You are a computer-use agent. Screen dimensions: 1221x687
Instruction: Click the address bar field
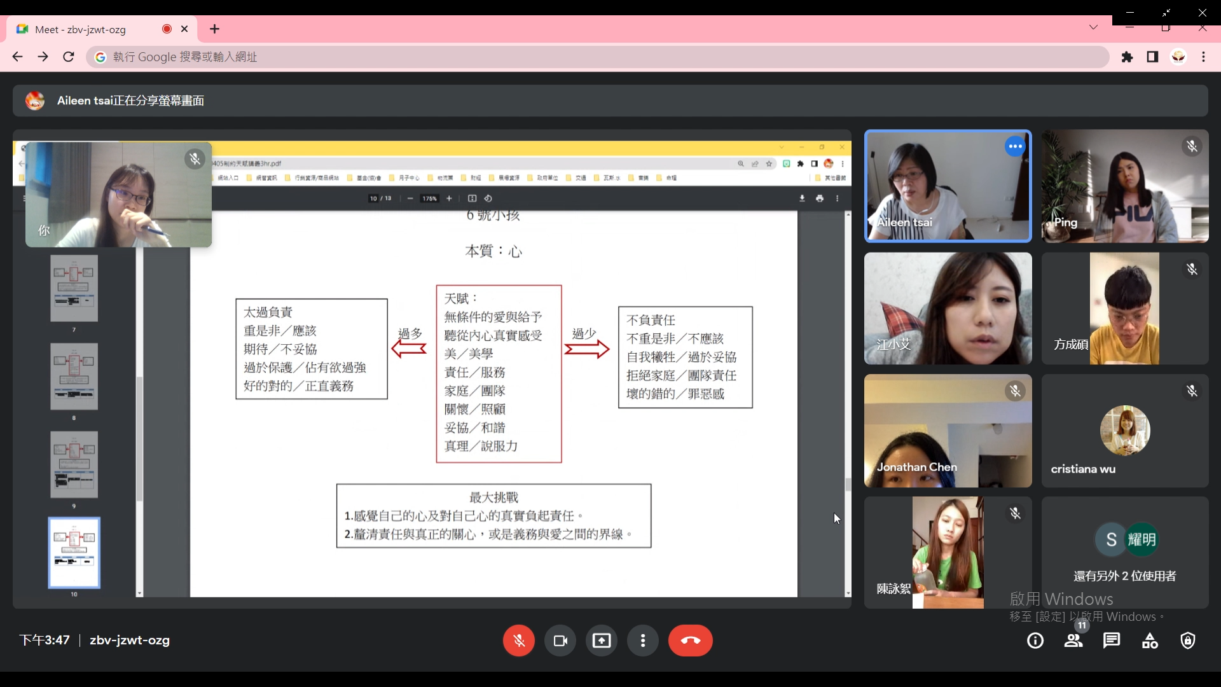pyautogui.click(x=572, y=57)
